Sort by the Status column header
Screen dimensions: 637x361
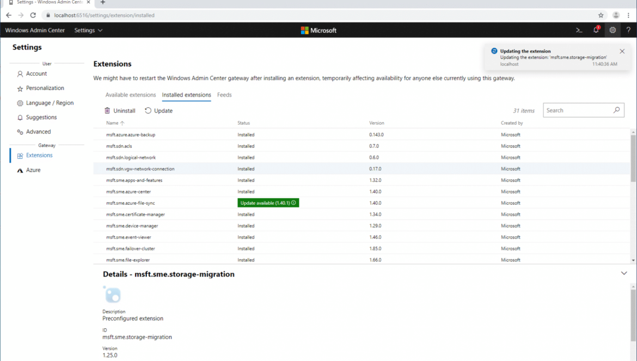[x=244, y=123]
